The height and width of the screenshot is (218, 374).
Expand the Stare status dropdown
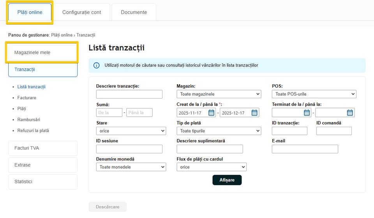131,131
